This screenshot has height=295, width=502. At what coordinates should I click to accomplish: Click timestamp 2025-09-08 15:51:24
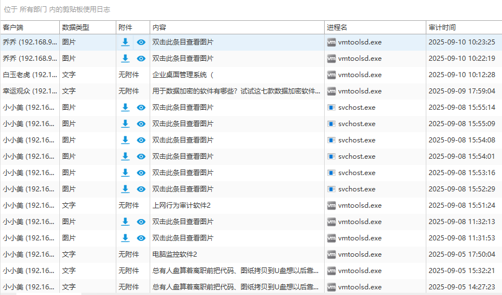462,205
